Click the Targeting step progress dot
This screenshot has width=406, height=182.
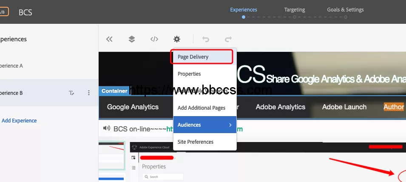point(294,17)
